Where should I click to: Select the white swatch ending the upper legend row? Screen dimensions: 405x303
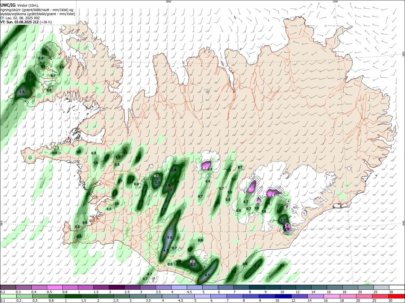[396, 287]
